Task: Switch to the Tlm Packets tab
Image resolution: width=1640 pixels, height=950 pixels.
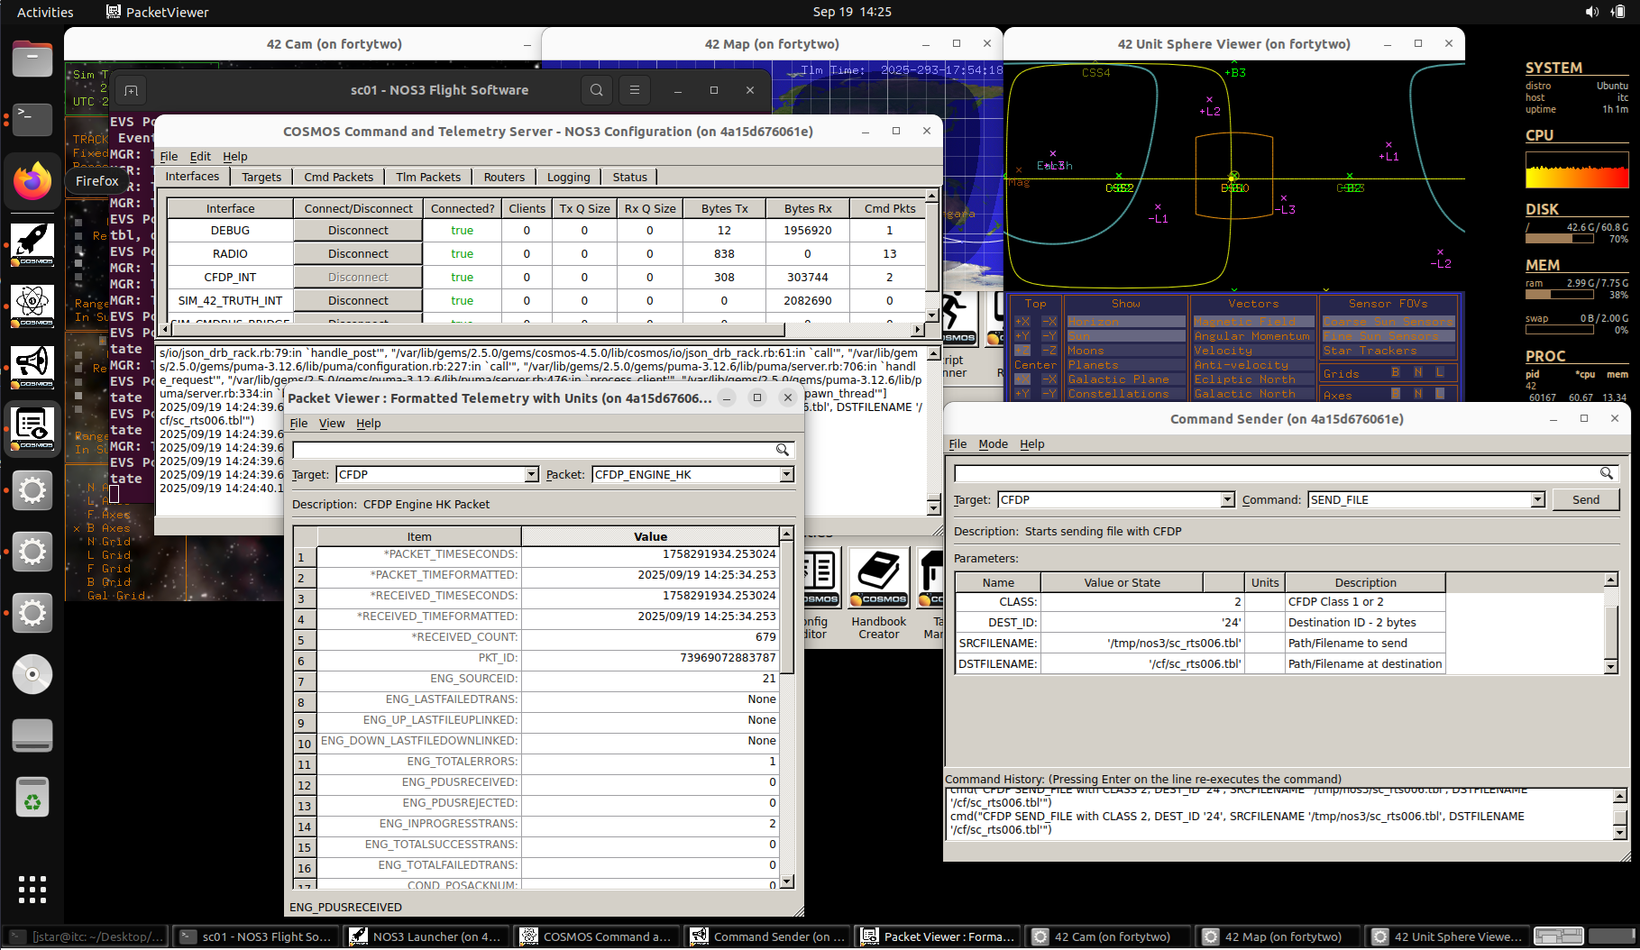Action: (428, 177)
